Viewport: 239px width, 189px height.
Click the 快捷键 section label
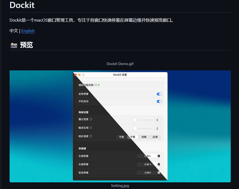point(82,148)
